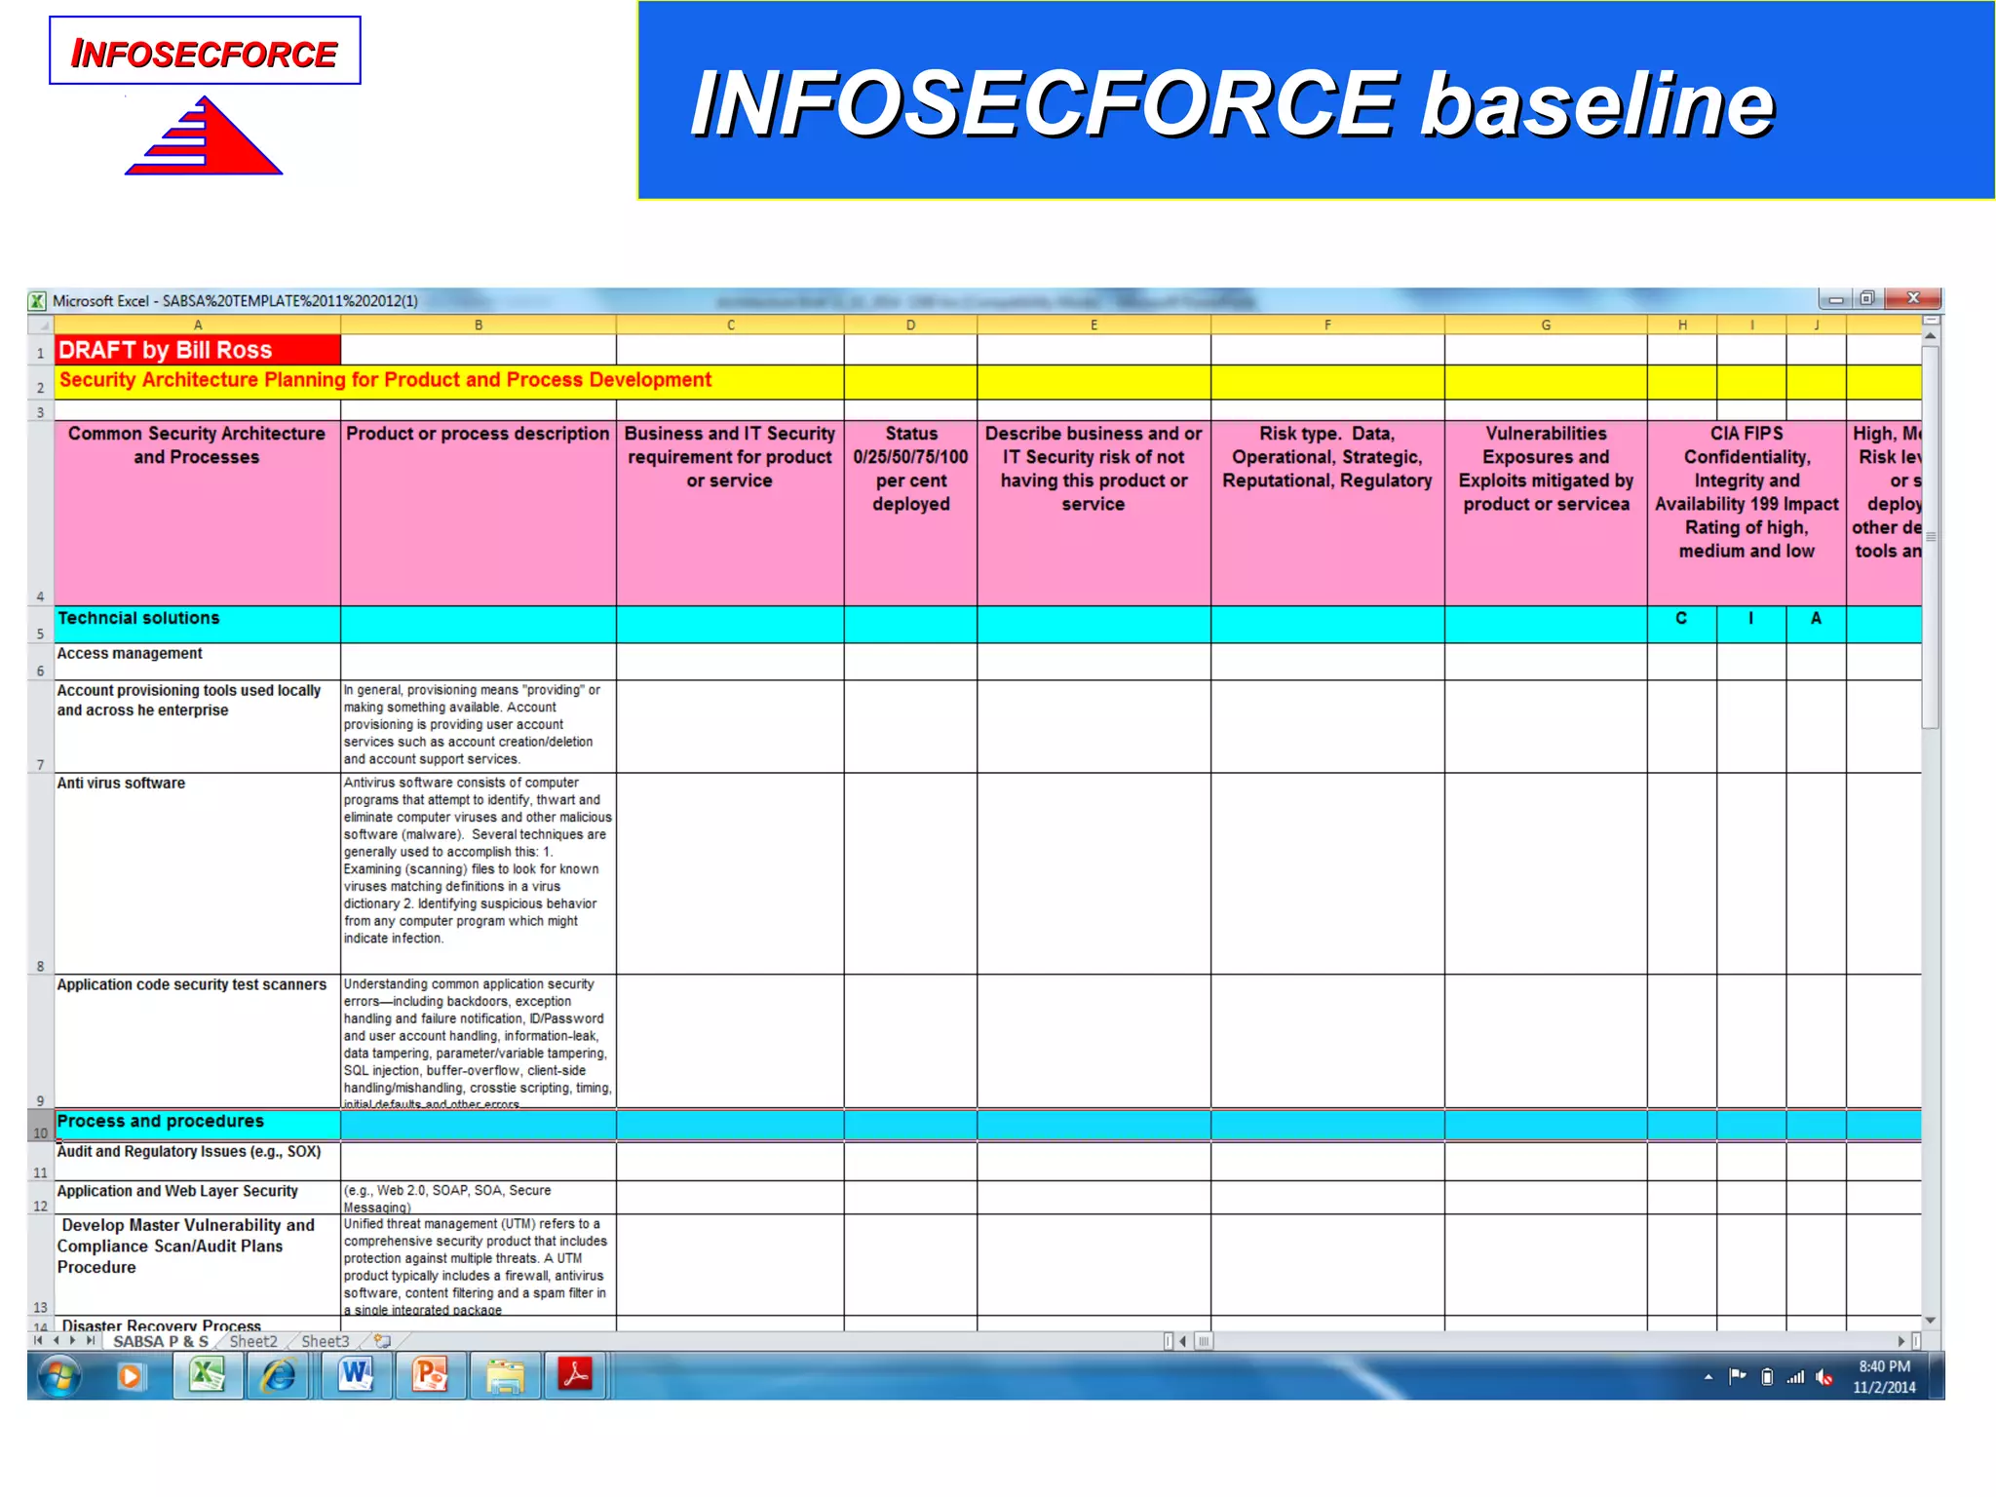Select column H header
This screenshot has width=1996, height=1497.
point(1682,326)
